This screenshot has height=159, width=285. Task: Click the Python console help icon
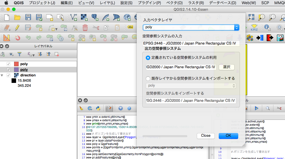pos(129,108)
